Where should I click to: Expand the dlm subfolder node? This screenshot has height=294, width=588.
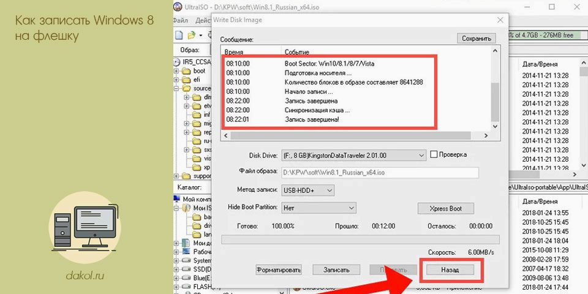[x=187, y=97]
